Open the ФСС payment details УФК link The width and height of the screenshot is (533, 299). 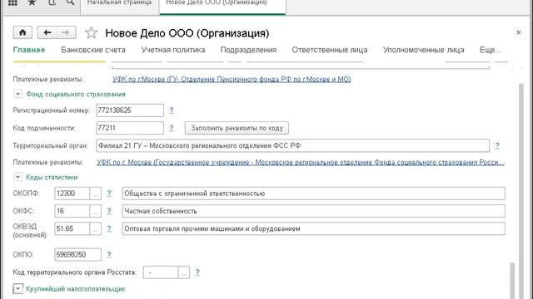click(x=300, y=162)
